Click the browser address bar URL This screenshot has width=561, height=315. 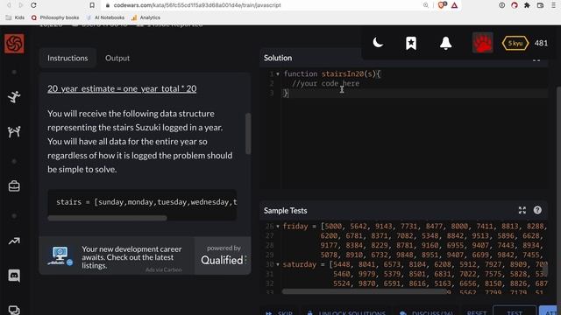pyautogui.click(x=197, y=5)
